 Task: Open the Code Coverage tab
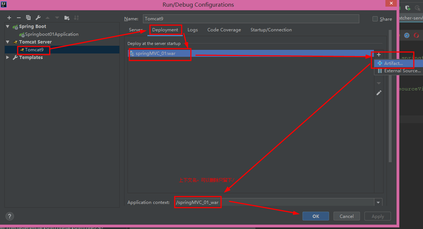(224, 30)
